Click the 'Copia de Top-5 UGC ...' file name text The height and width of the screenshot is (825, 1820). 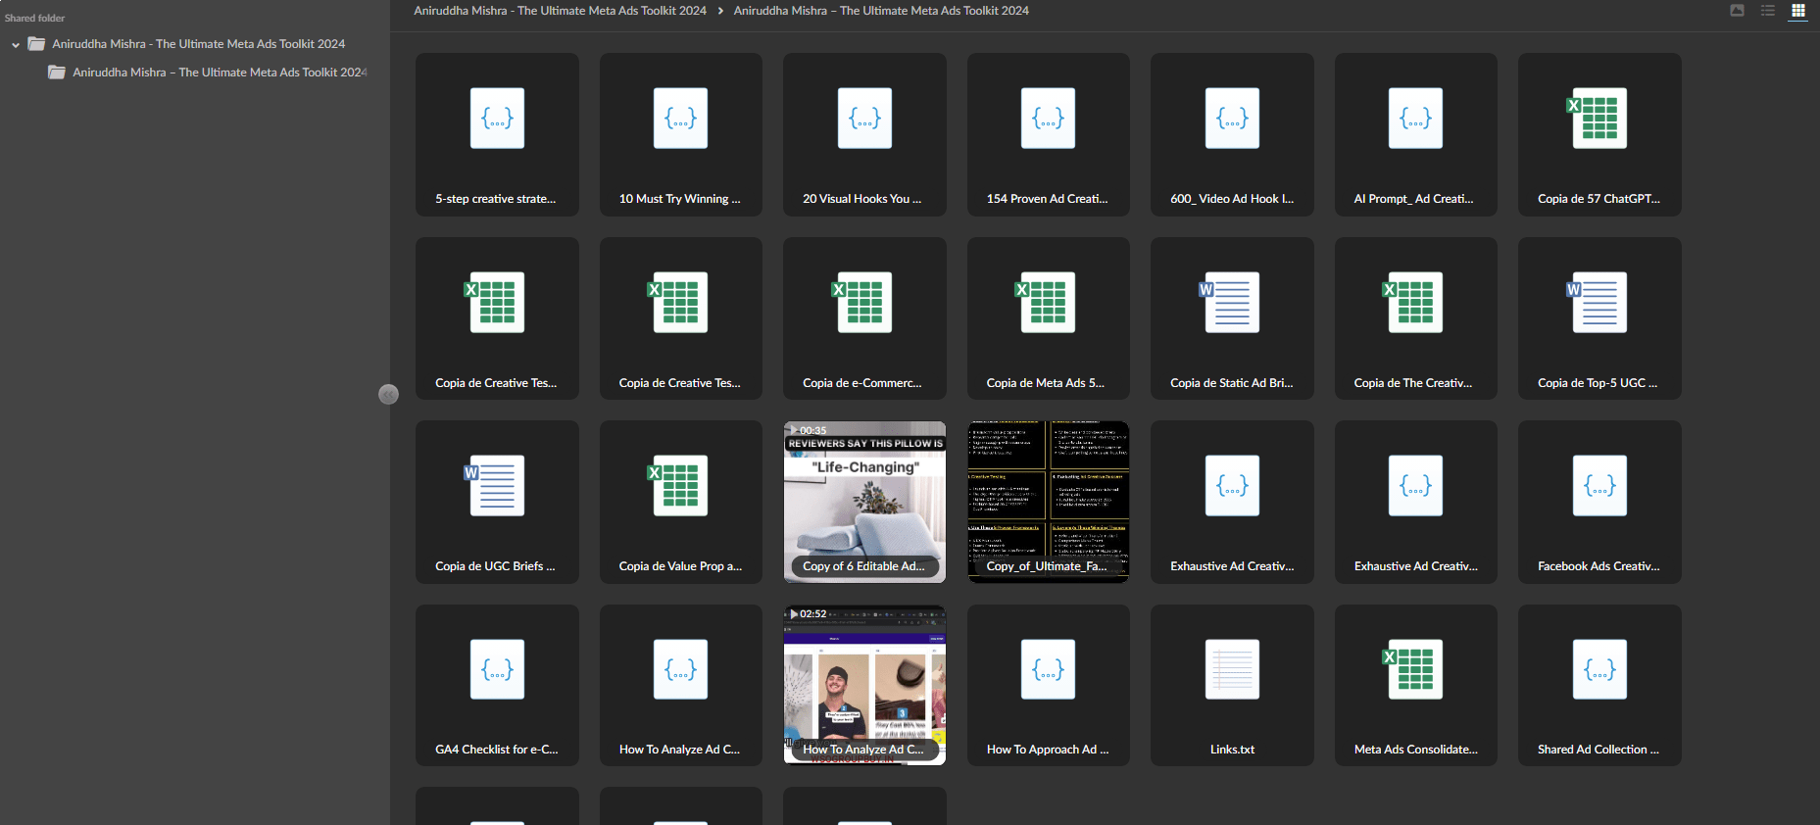1598,383
